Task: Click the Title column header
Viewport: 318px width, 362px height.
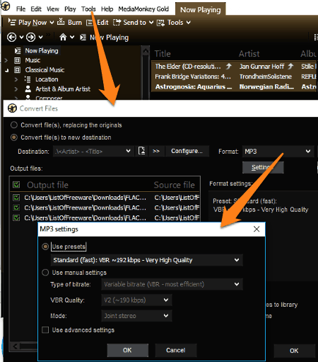Action: coord(163,54)
